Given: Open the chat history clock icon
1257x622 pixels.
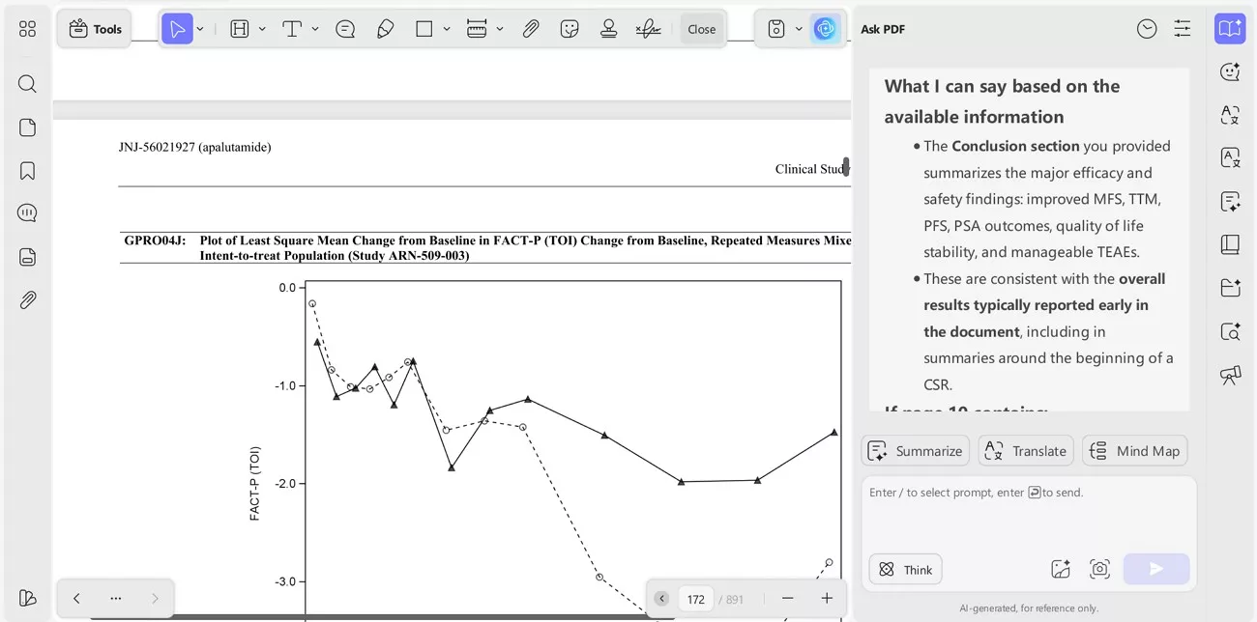Looking at the screenshot, I should 1147,29.
